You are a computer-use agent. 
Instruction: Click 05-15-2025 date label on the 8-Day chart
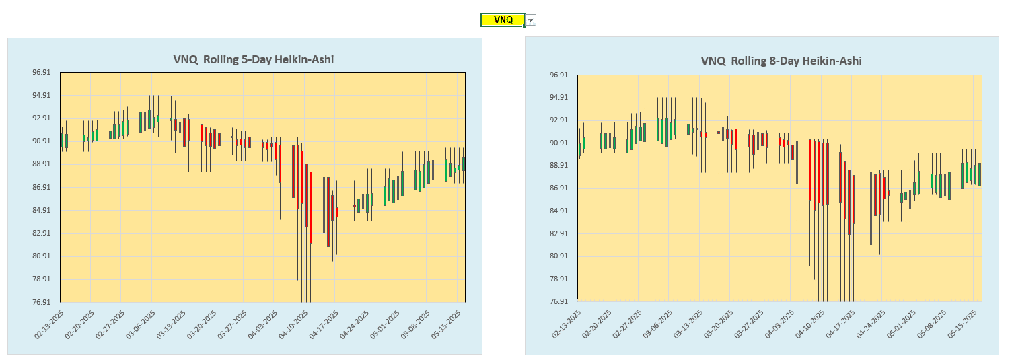click(x=962, y=325)
